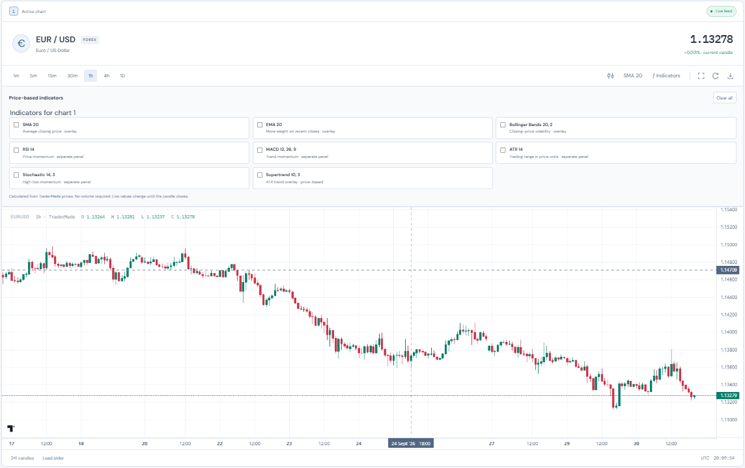Click the Price-based indicators heading
The height and width of the screenshot is (468, 745).
pos(36,97)
